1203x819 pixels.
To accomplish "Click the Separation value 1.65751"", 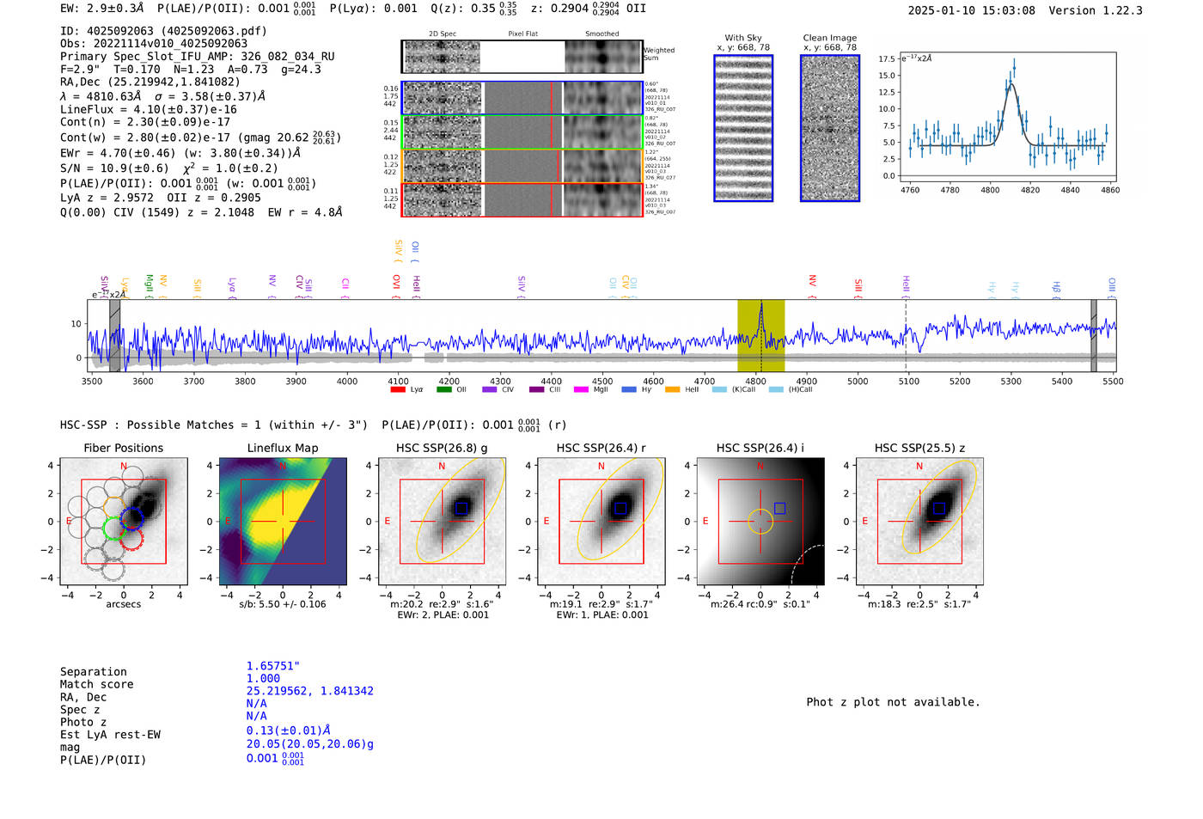I will (272, 666).
